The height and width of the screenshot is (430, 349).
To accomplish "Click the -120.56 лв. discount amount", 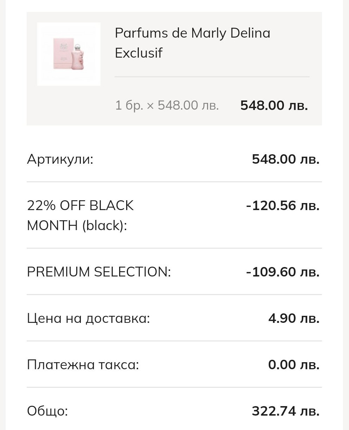I will coord(283,206).
